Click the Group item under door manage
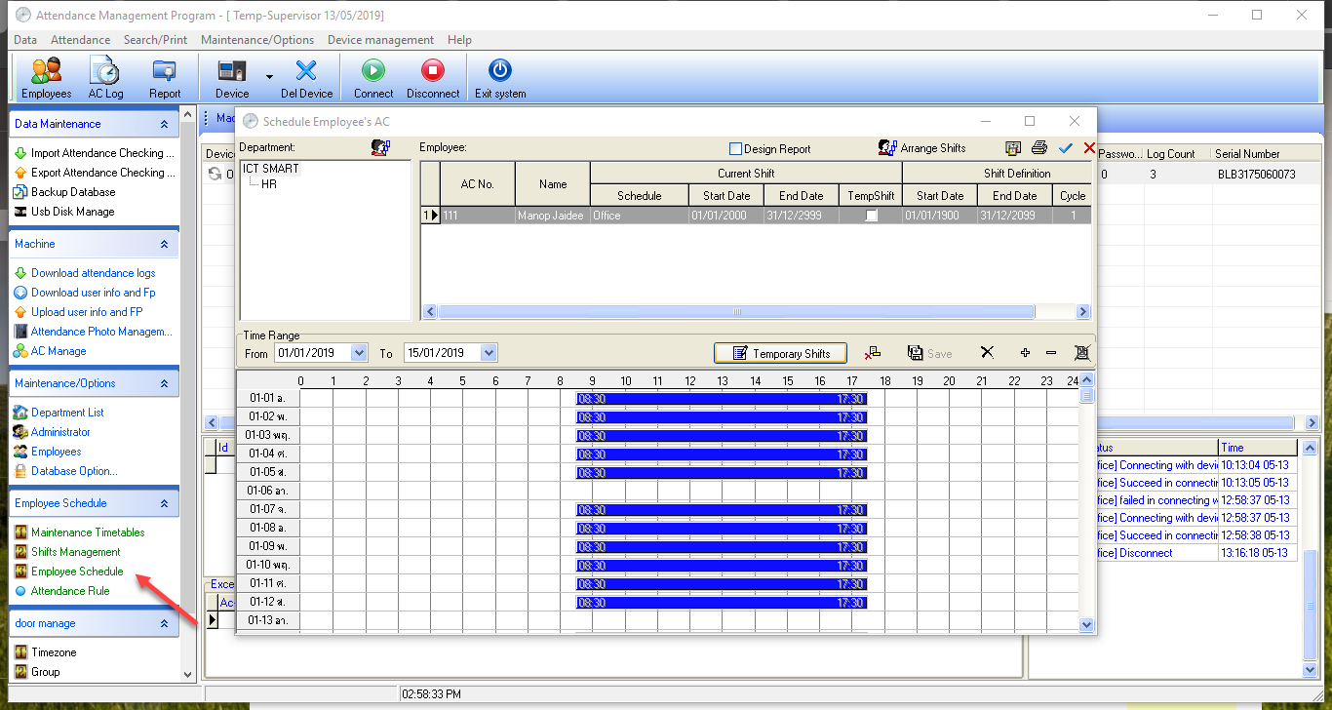 45,672
